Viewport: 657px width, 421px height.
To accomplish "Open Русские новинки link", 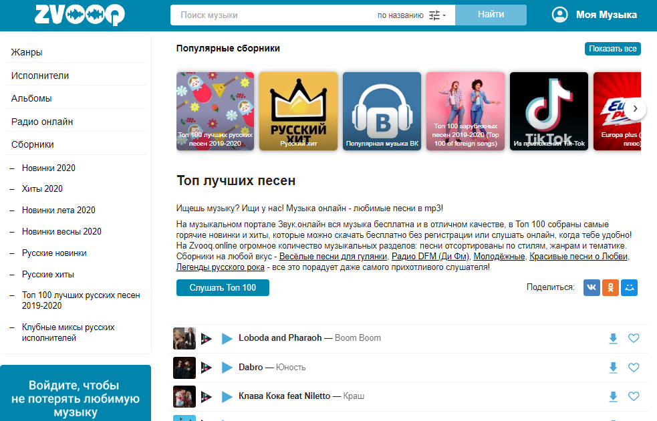I will pyautogui.click(x=54, y=253).
